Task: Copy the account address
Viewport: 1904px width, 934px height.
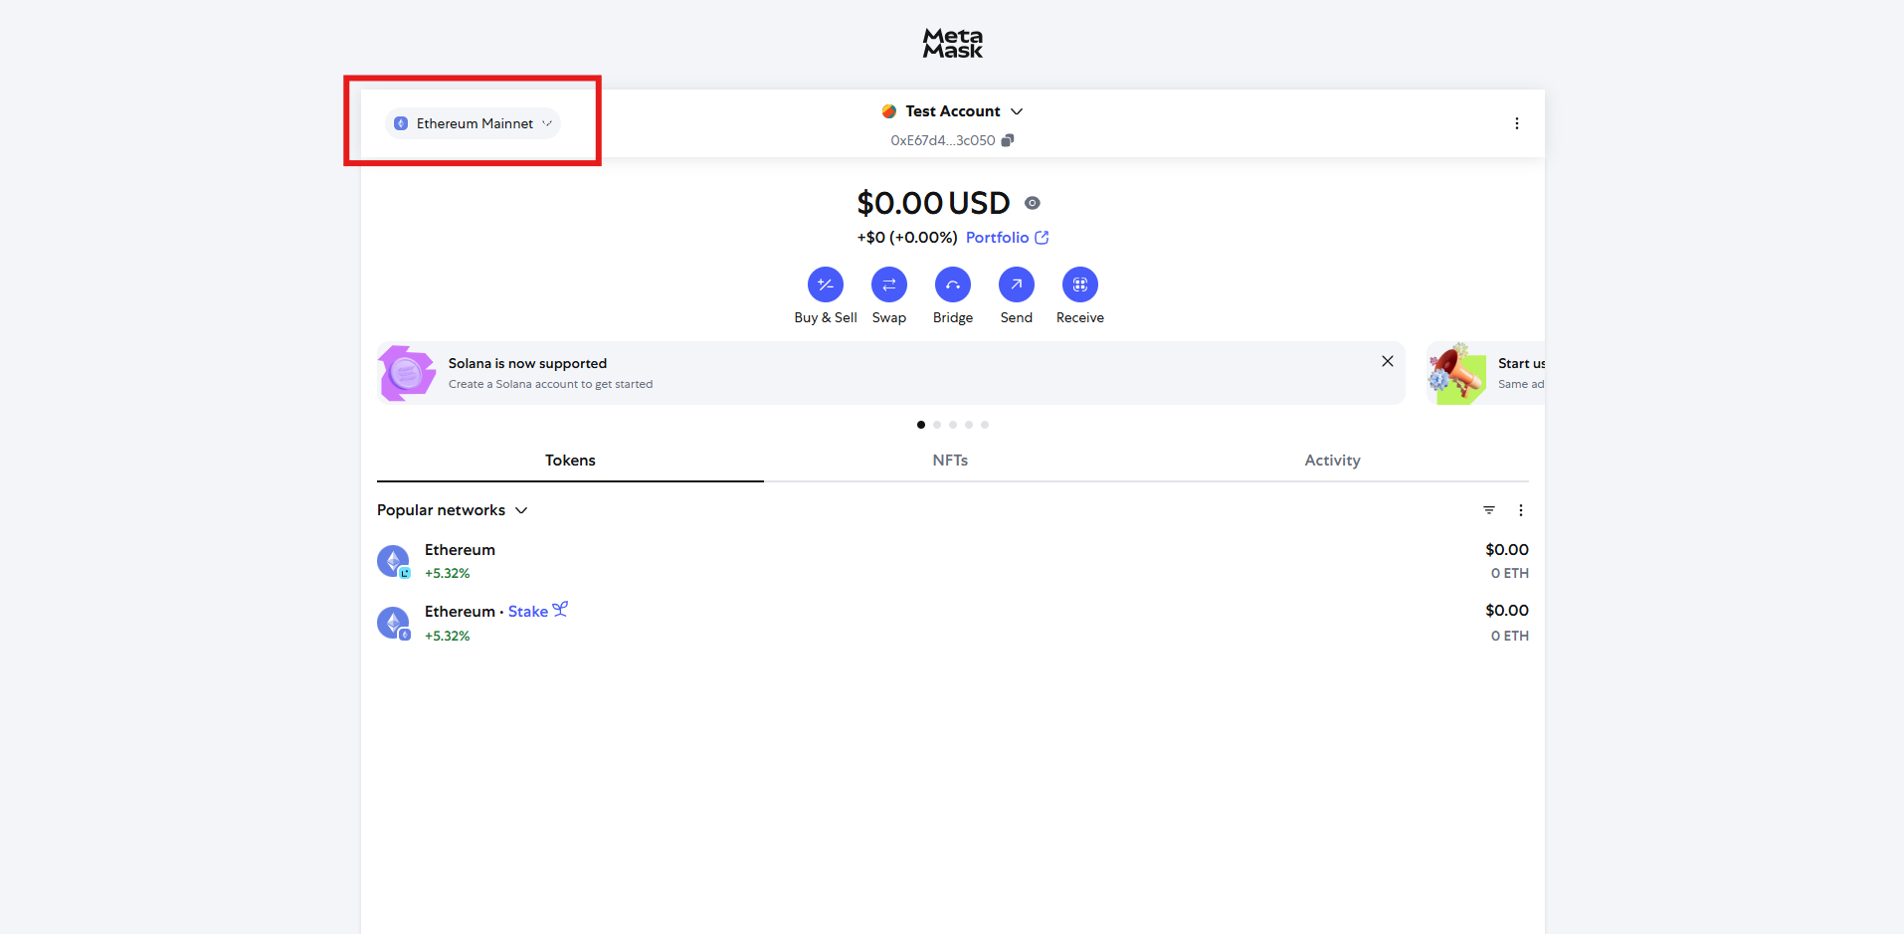Action: click(1008, 140)
